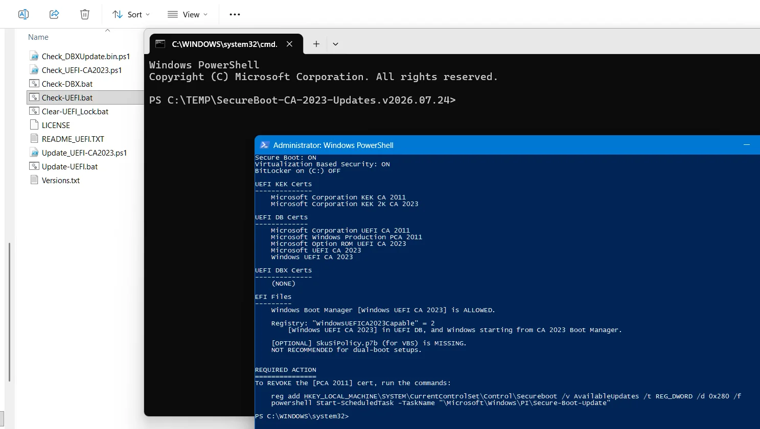Click the PS C:\TEMP prompt line in terminal
Image resolution: width=760 pixels, height=429 pixels.
point(302,100)
